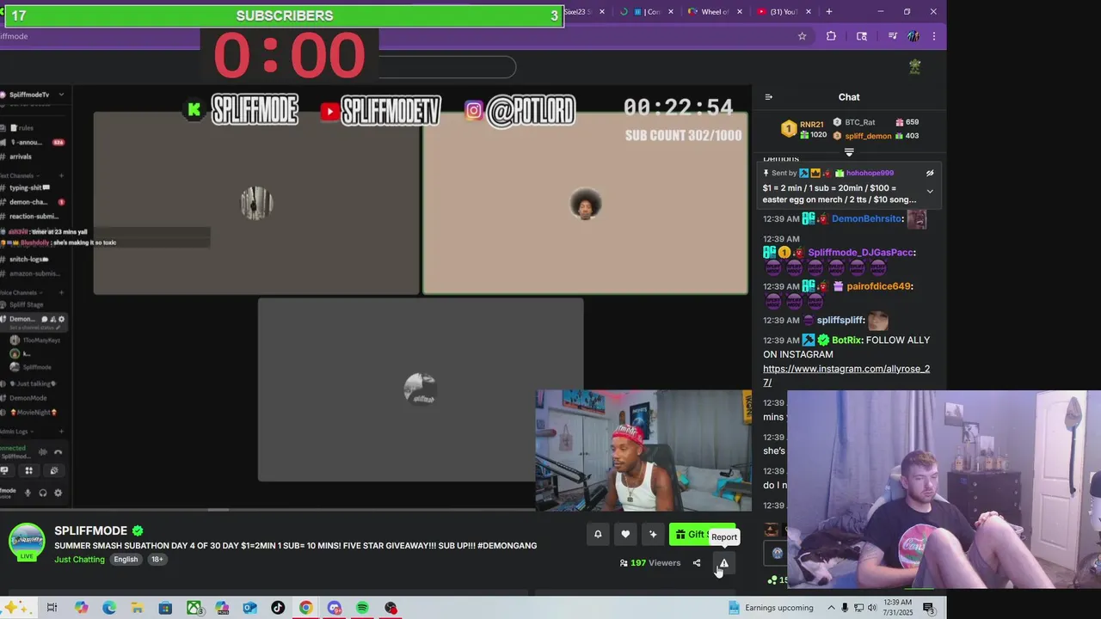
Task: Enable notifications with the bell icon
Action: [x=598, y=534]
